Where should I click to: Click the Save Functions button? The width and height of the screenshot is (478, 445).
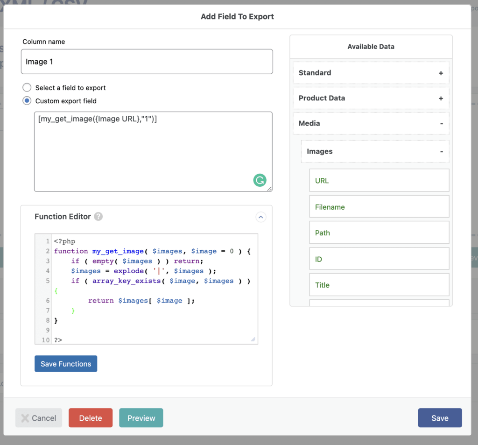click(65, 363)
